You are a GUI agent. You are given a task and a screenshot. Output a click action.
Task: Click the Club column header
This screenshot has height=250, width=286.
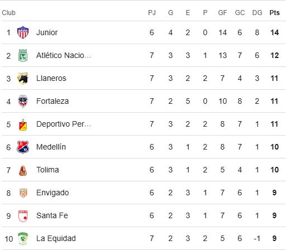tap(8, 13)
